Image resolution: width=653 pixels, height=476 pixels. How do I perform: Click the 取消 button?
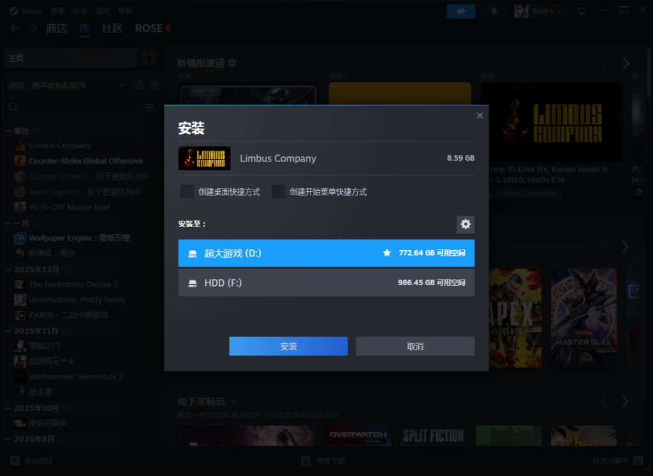tap(415, 346)
